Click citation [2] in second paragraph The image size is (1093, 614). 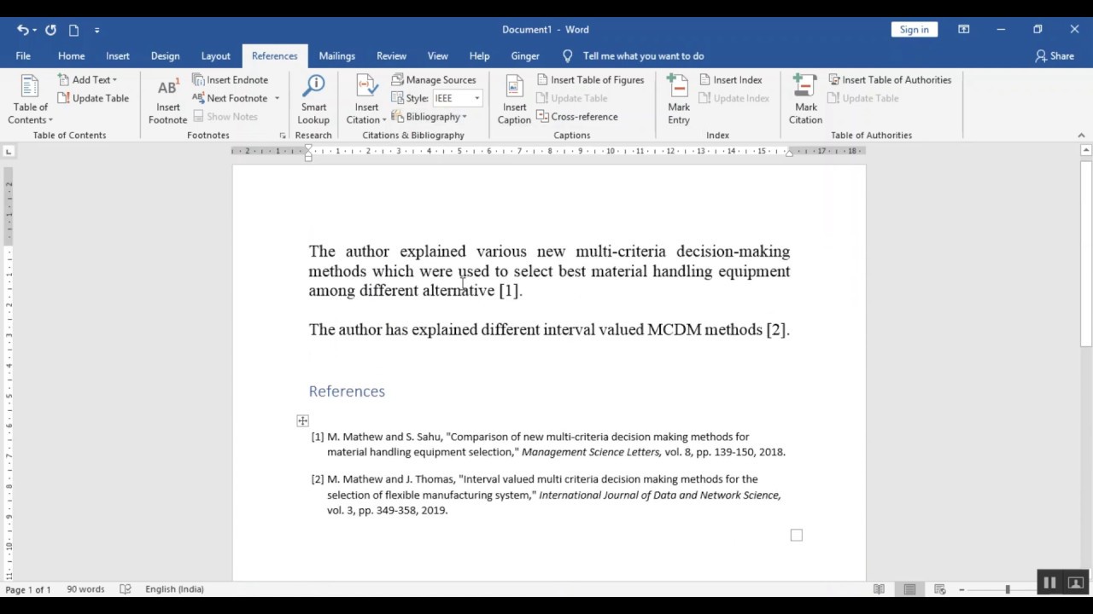[x=776, y=330]
